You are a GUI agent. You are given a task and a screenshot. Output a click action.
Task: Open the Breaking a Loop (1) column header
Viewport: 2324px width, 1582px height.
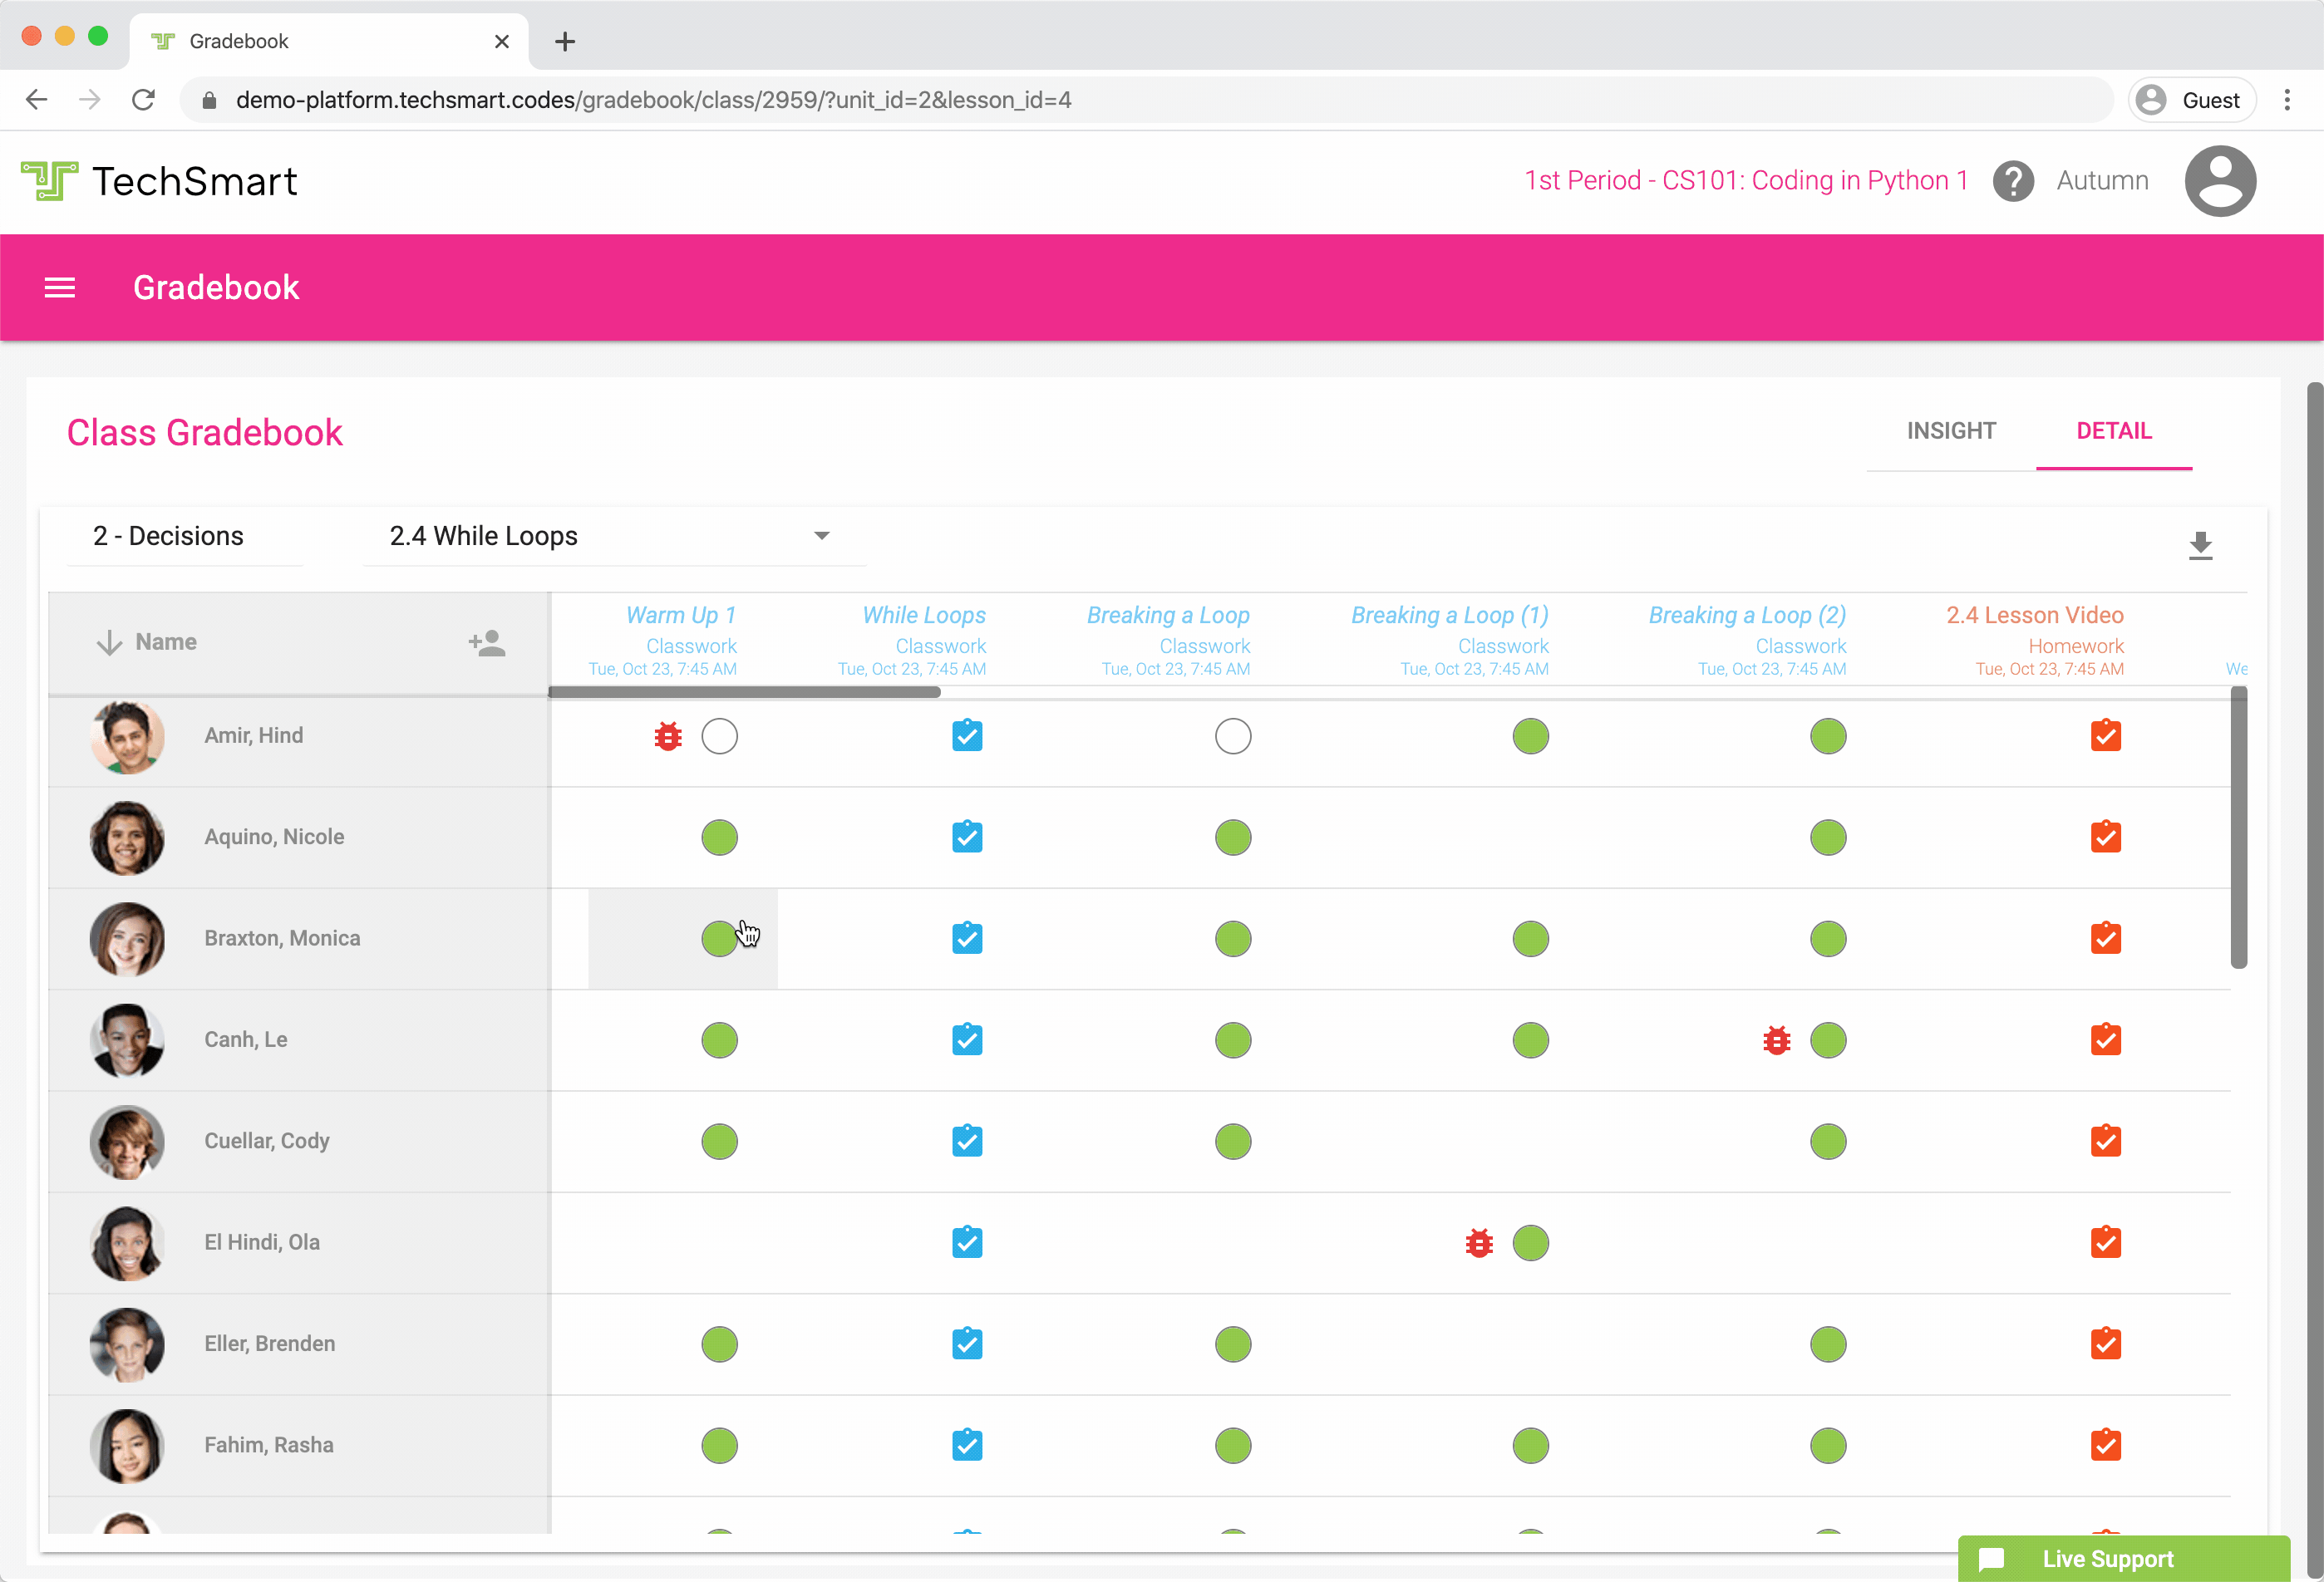click(1449, 616)
